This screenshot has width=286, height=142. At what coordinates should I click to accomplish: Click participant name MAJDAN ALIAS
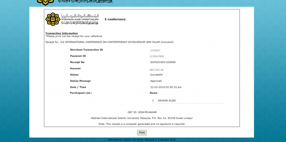[x=167, y=101]
